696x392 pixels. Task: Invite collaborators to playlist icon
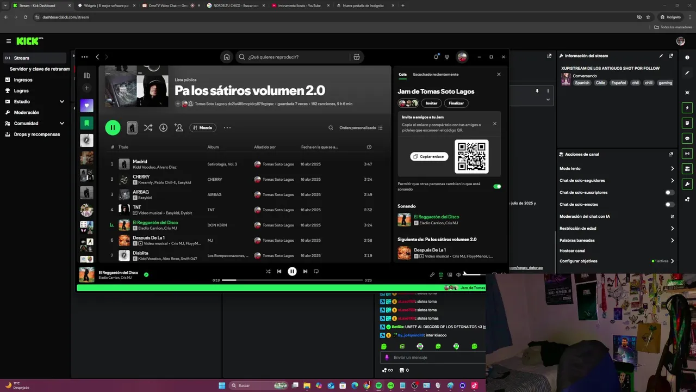click(179, 127)
